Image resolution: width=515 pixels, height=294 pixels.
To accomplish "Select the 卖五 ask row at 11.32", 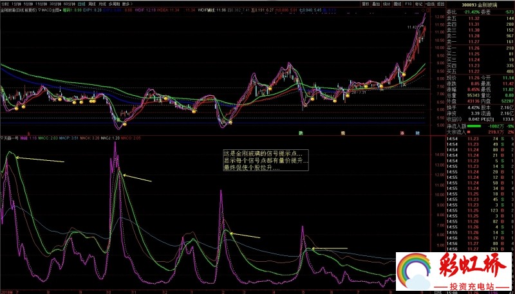I will (x=480, y=19).
